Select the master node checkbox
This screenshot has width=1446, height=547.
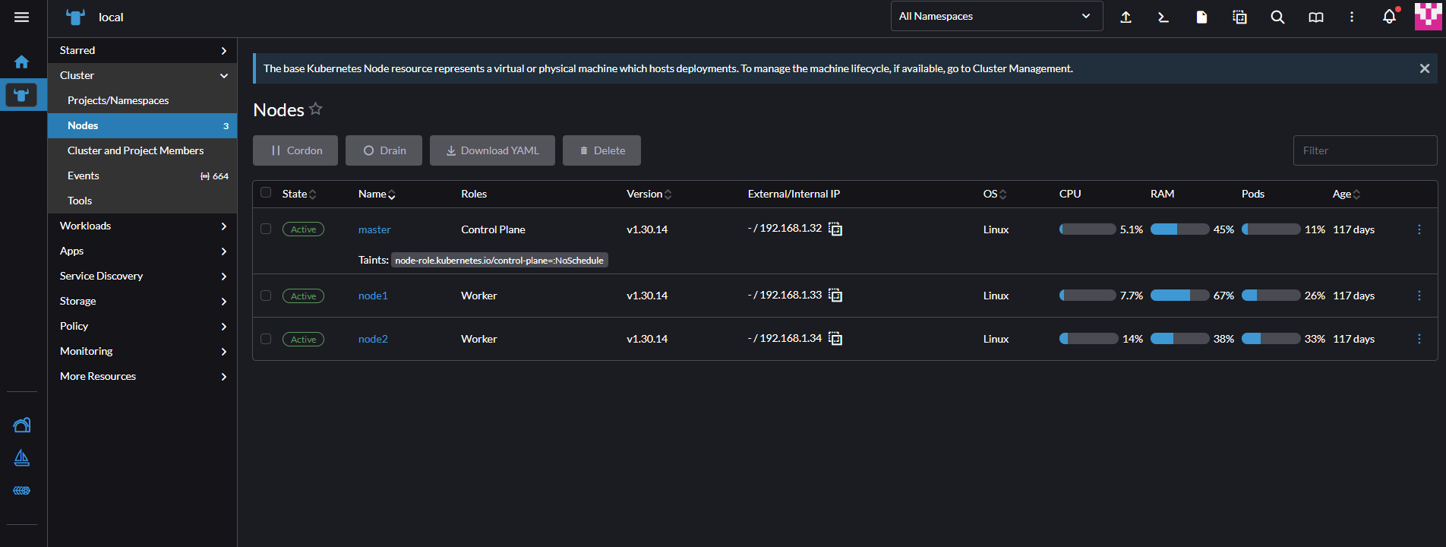(x=266, y=229)
